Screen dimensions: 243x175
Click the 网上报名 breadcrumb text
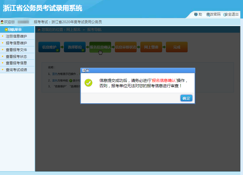pos(73,29)
